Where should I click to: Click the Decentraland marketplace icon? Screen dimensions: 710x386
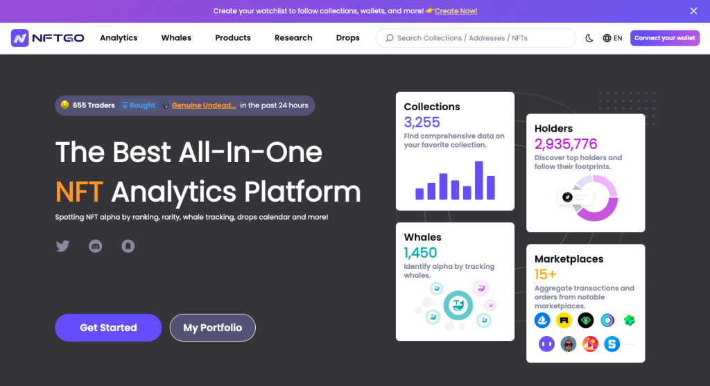(590, 343)
